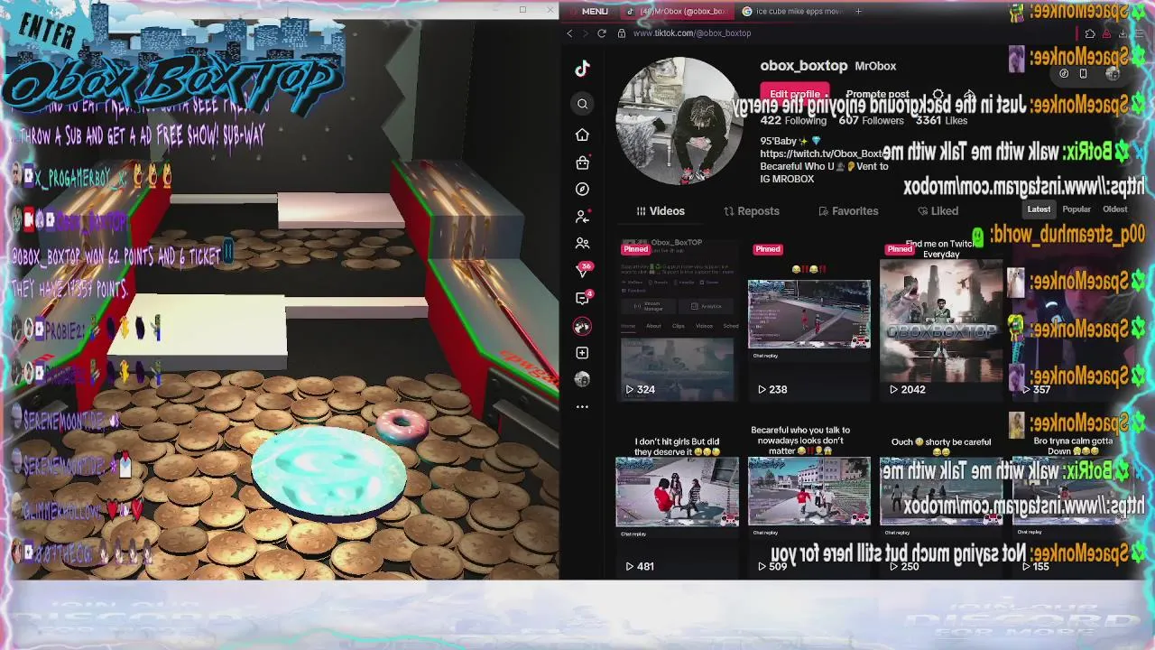Switch to the 'ice cube mike epps' tab

pyautogui.click(x=791, y=11)
